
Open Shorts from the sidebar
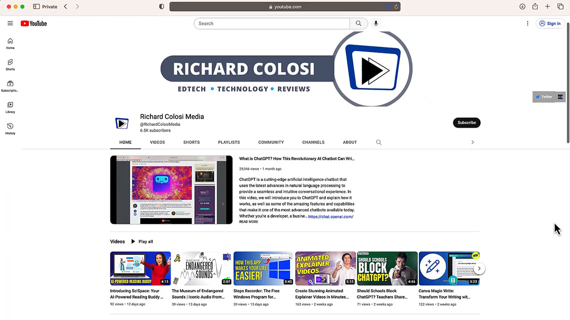coord(10,65)
